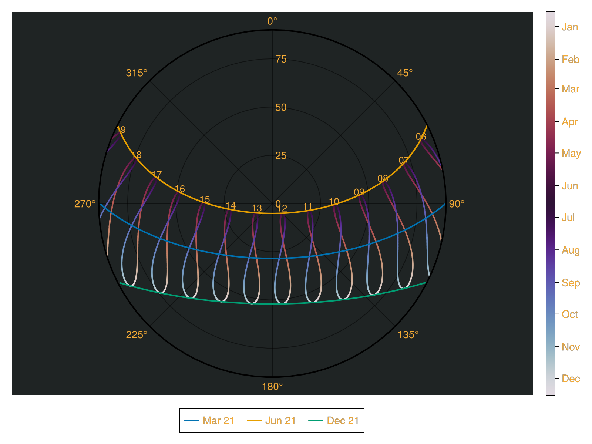Click the 0° azimuth label at top

(272, 21)
